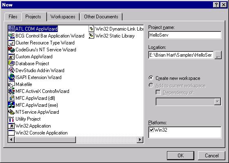
Task: Select the Utility Project icon
Action: (11, 119)
